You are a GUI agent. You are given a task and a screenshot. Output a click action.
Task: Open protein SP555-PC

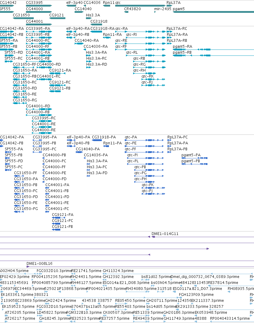pyautogui.click(x=8, y=170)
